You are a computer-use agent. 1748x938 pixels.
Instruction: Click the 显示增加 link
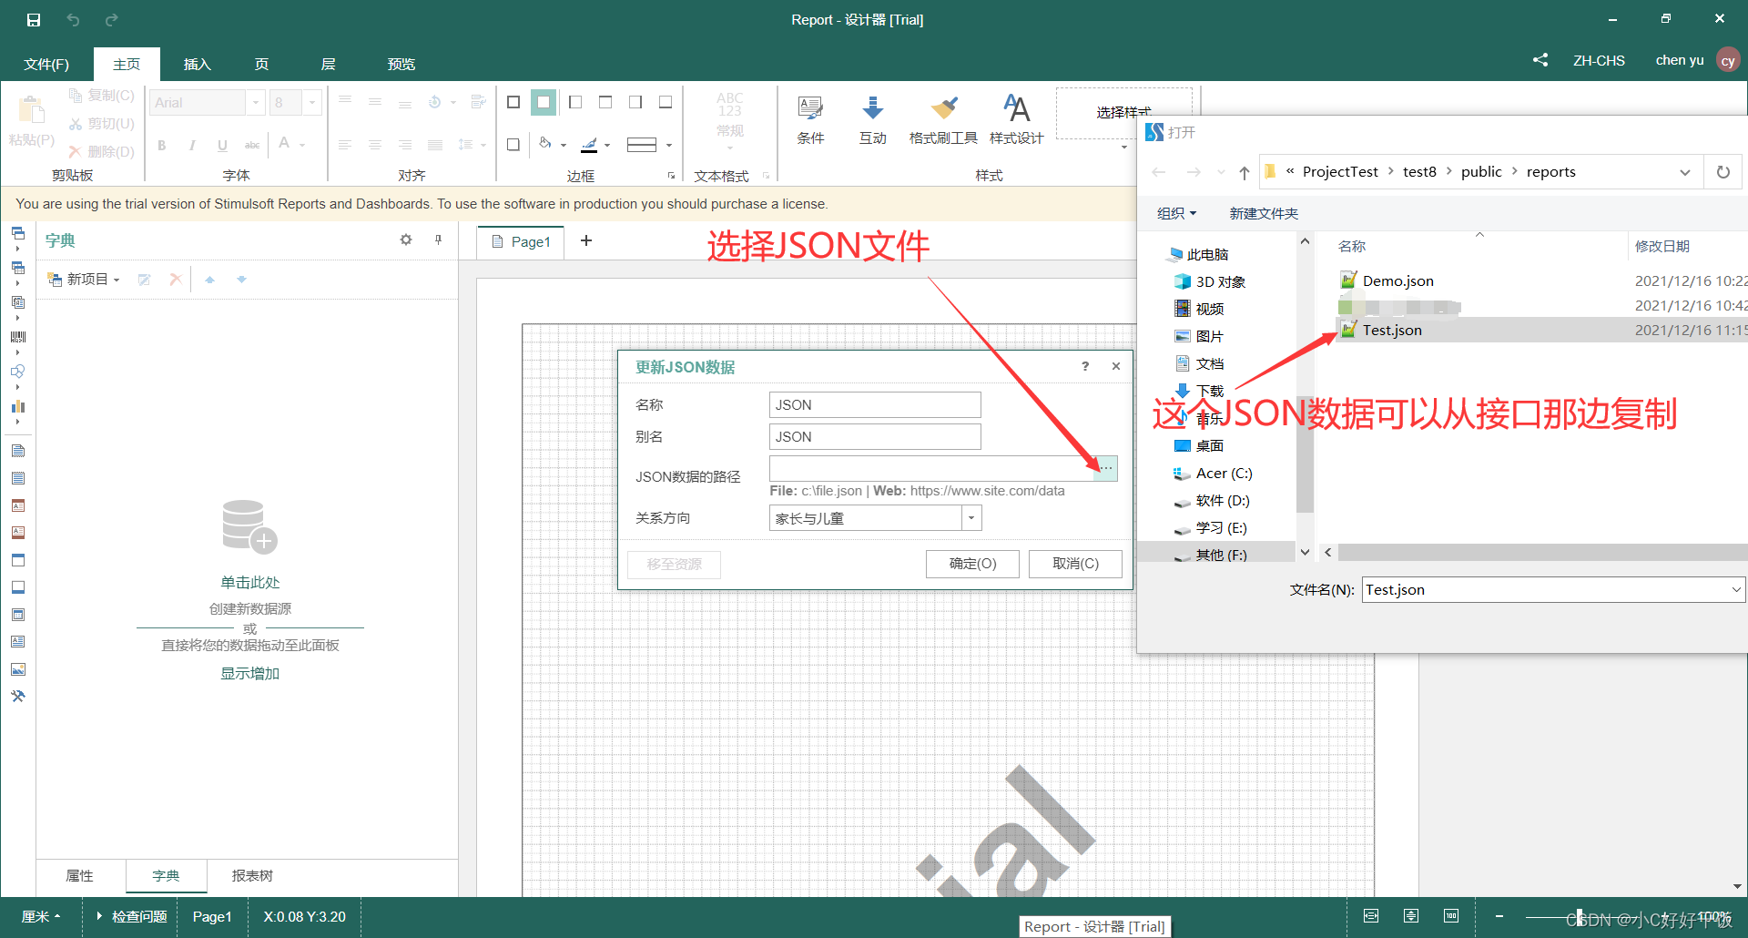(249, 673)
